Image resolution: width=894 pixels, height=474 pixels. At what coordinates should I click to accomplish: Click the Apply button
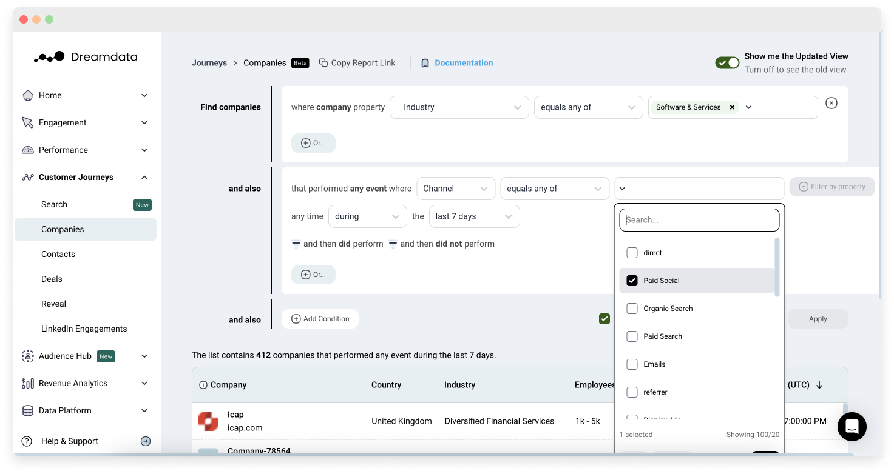click(818, 318)
